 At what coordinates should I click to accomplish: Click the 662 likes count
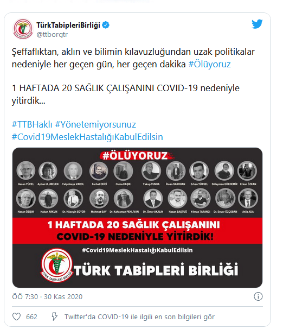click(x=31, y=317)
